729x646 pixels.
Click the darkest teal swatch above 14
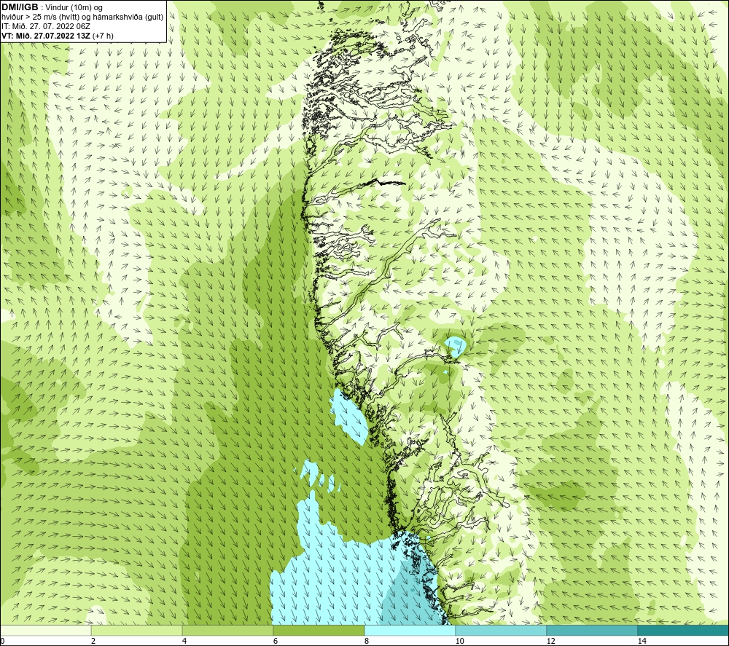pos(684,630)
